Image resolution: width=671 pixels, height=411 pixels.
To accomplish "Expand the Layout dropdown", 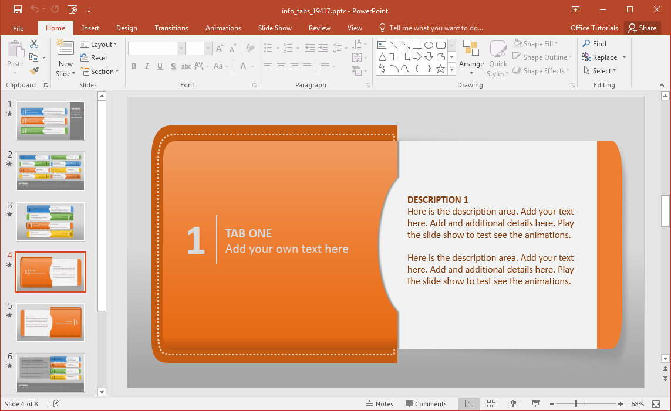I will tap(99, 45).
